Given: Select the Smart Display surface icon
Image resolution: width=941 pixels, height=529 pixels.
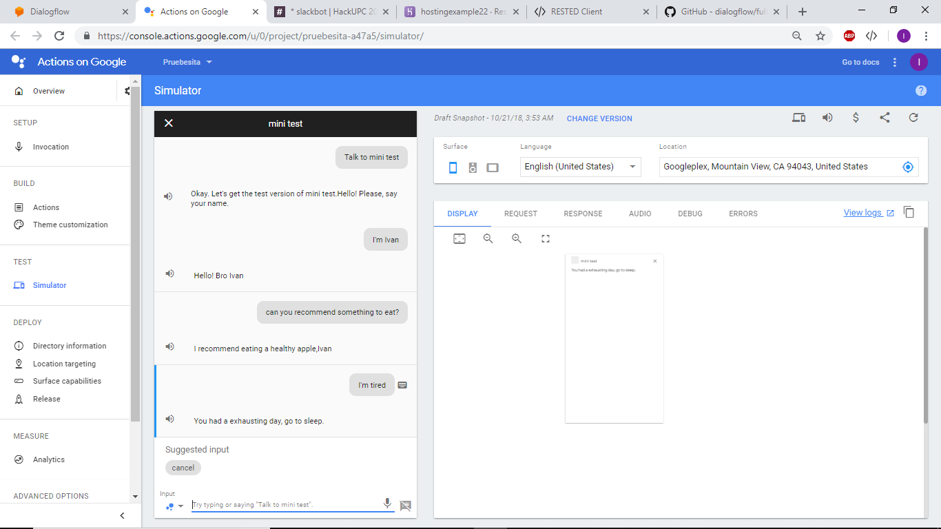Looking at the screenshot, I should [493, 167].
